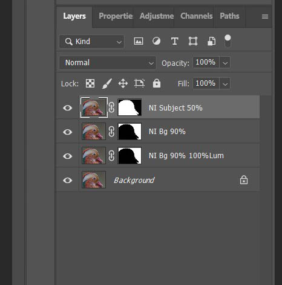Open the Kind filter dropdown
The width and height of the screenshot is (282, 285).
pyautogui.click(x=91, y=42)
